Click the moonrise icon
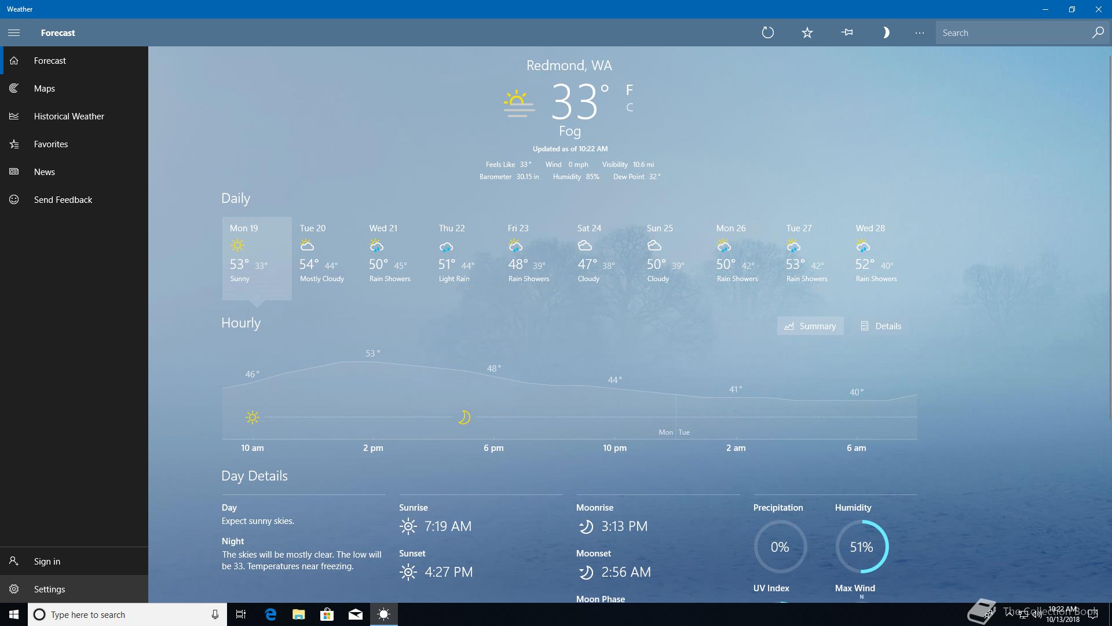 click(x=586, y=526)
